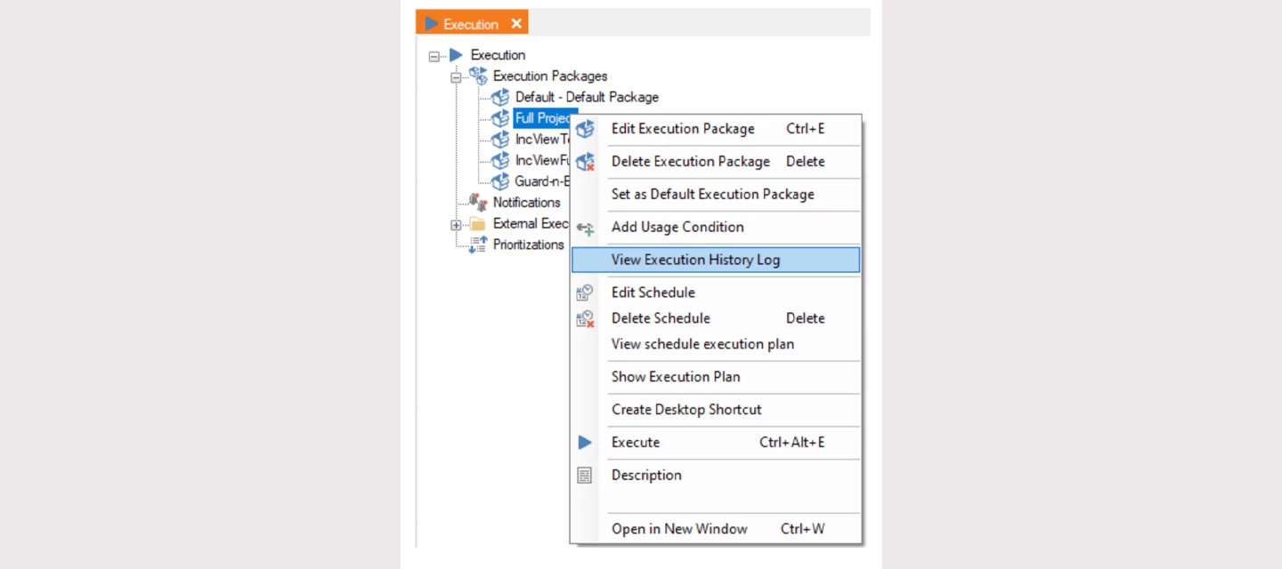Screen dimensions: 1282x569
Task: Choose Execute from context menu
Action: (716, 443)
